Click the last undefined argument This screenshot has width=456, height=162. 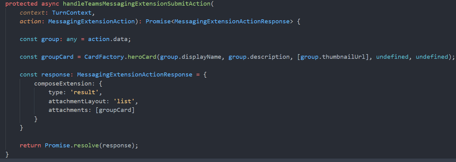[x=432, y=57]
